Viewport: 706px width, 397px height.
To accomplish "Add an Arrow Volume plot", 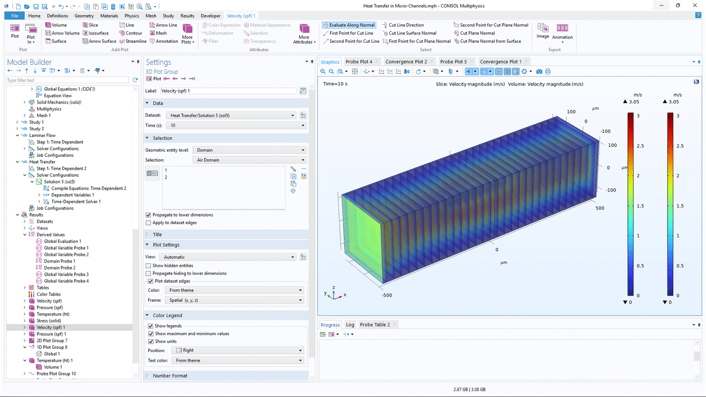I will [62, 33].
